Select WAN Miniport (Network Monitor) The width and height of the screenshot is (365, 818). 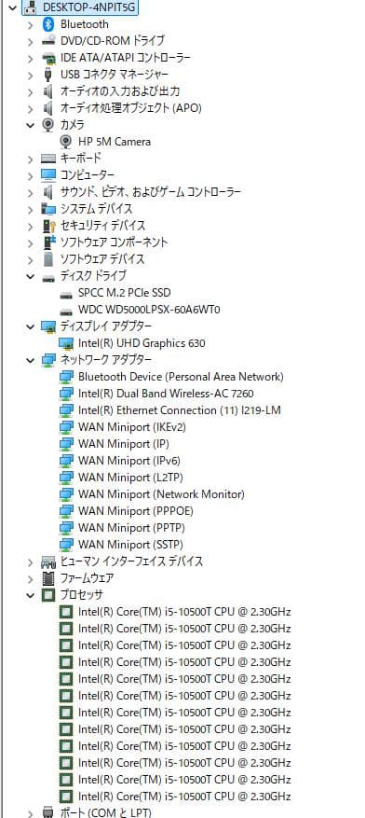(161, 493)
